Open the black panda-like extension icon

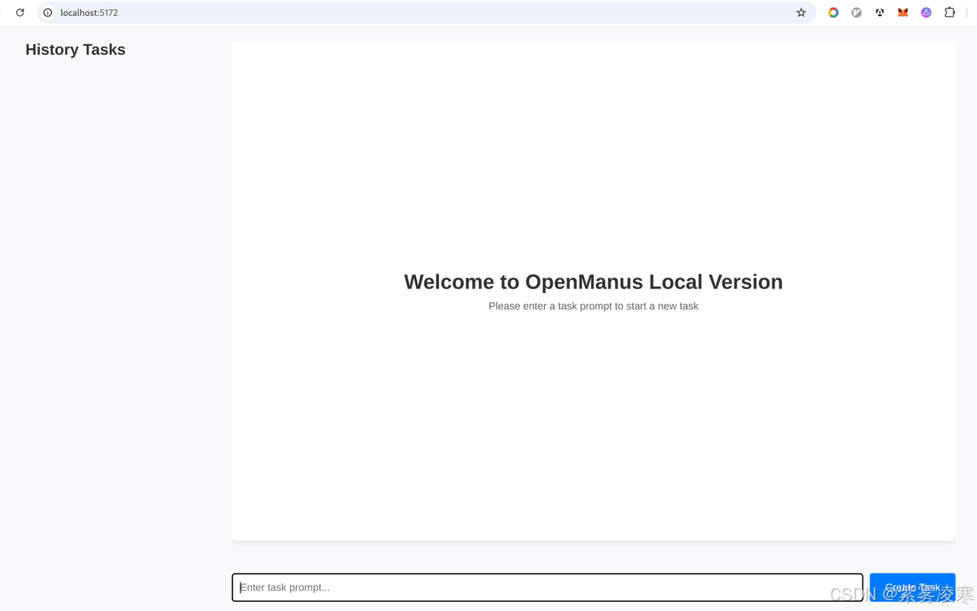coord(880,12)
